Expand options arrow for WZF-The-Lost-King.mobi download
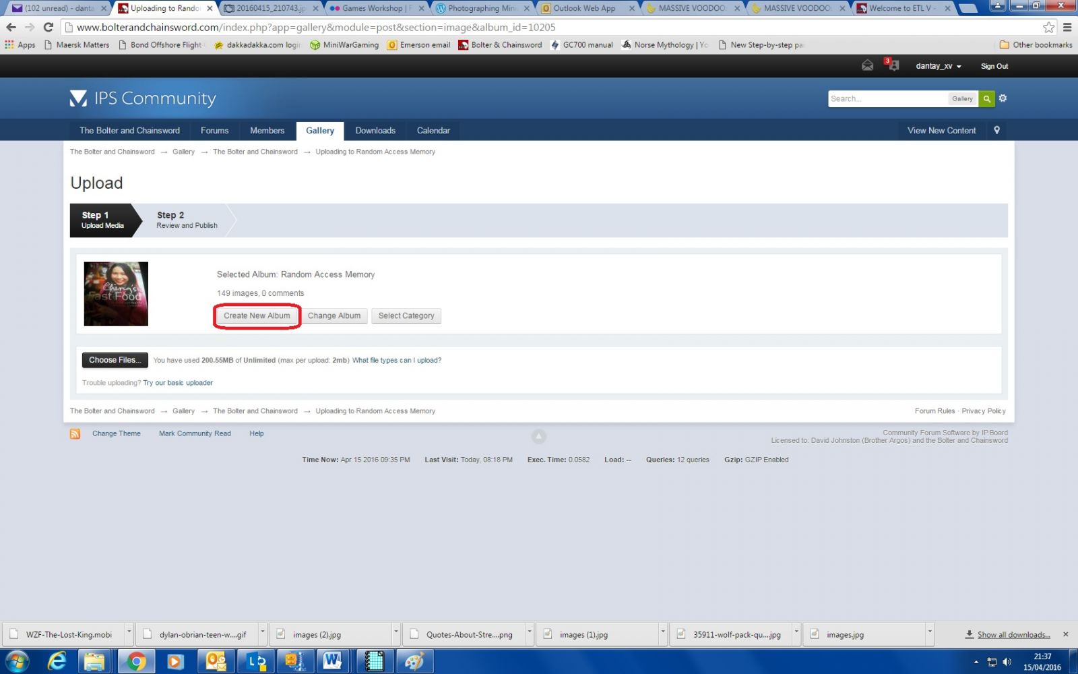The image size is (1078, 674). pos(128,634)
